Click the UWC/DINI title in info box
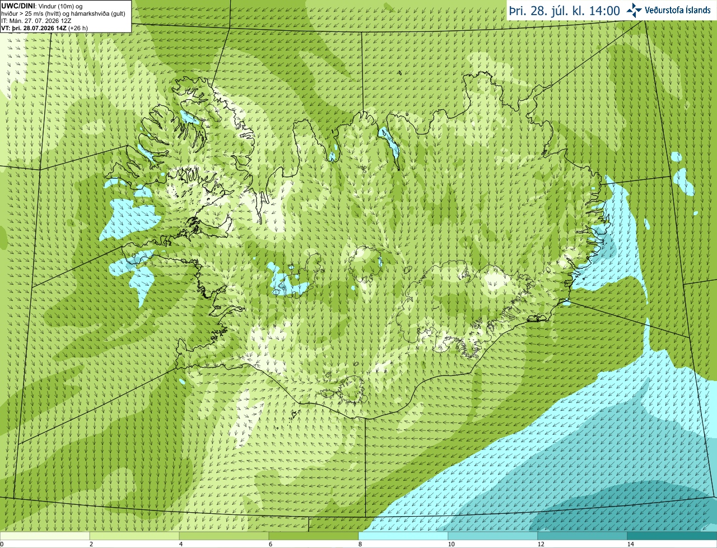This screenshot has height=548, width=717. coord(18,6)
